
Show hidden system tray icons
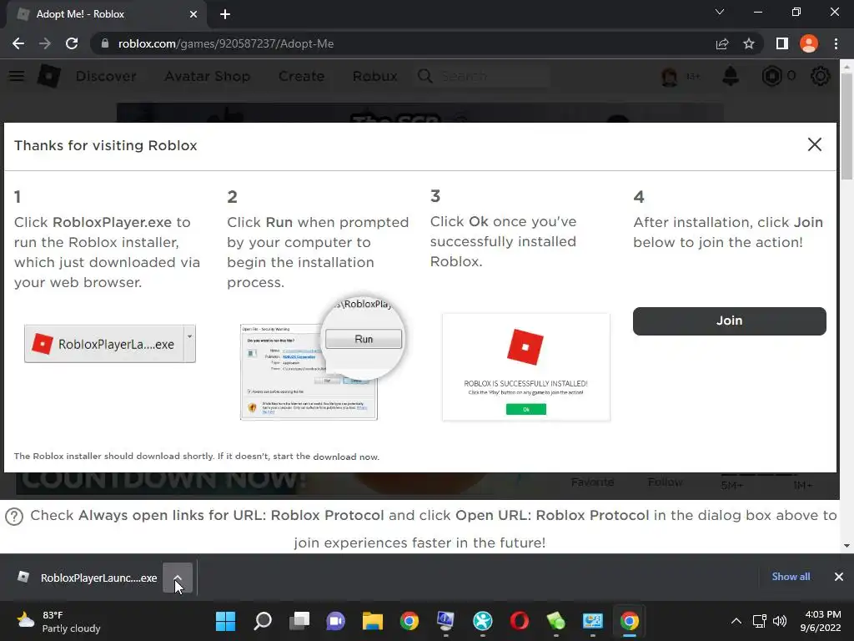(x=736, y=621)
